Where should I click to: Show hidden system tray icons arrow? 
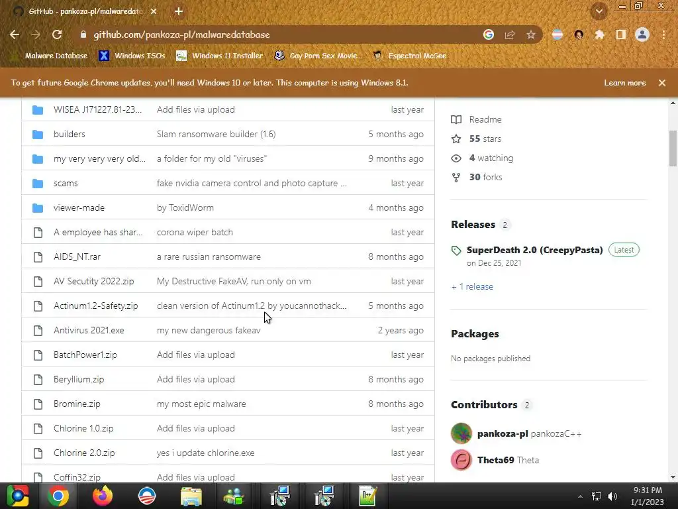580,496
